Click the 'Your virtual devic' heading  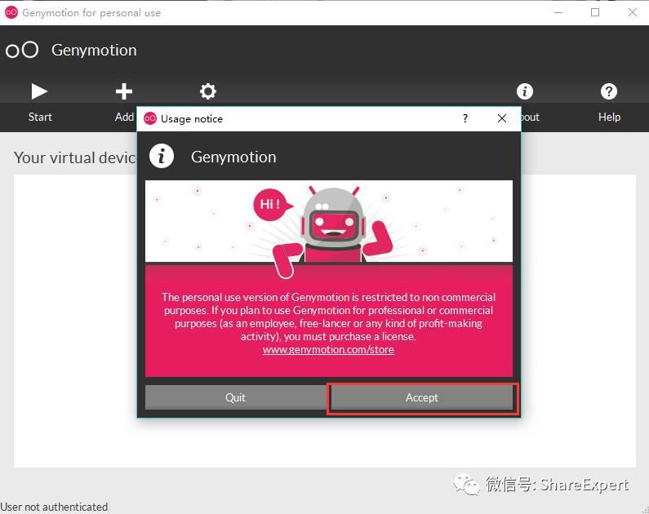[x=75, y=158]
